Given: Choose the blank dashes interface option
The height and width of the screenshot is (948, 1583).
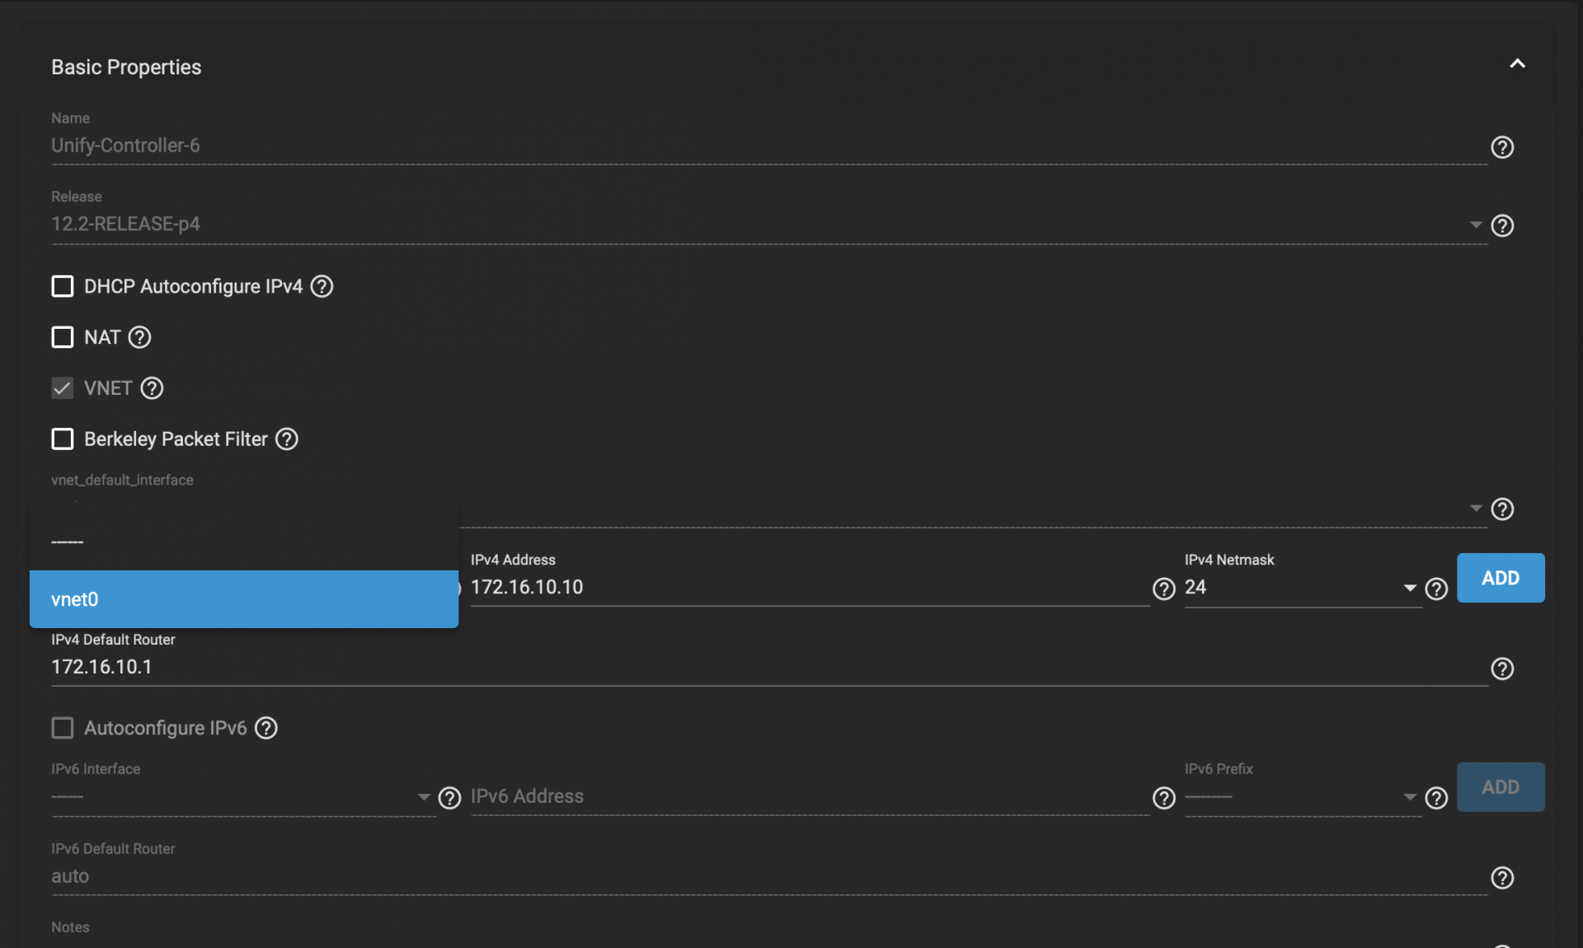Looking at the screenshot, I should point(243,542).
